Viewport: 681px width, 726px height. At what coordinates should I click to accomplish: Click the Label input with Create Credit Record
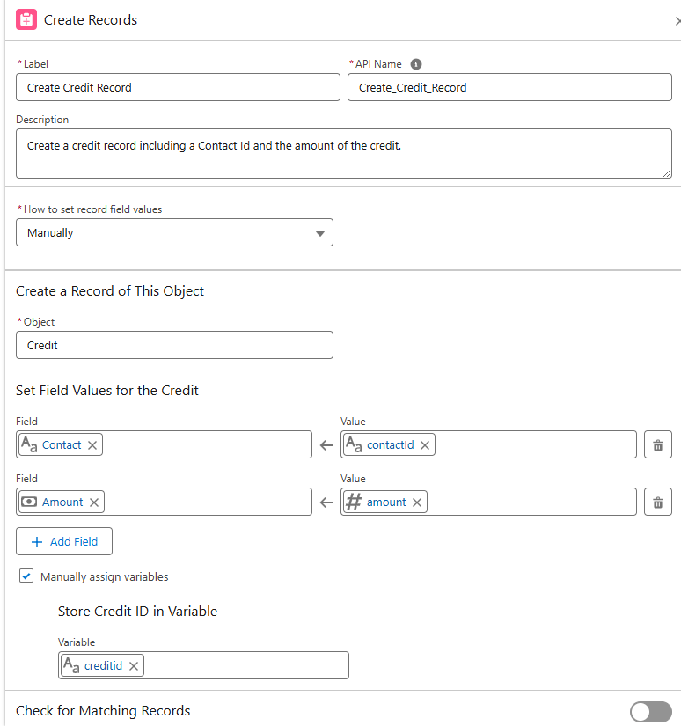178,87
